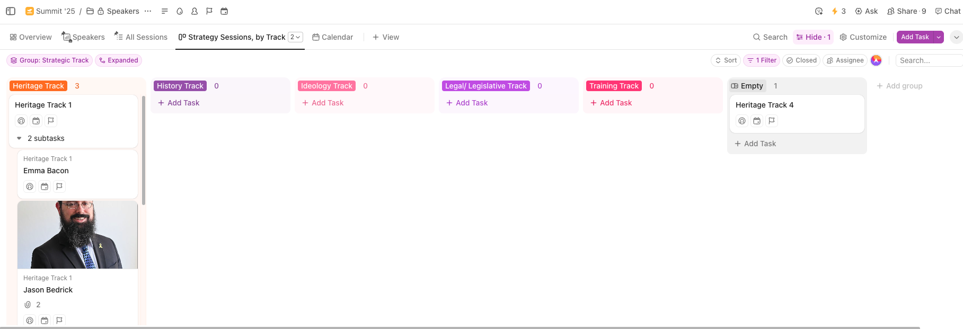Open attachments paperclip on Jason Bedrick card
The image size is (963, 329).
click(28, 305)
